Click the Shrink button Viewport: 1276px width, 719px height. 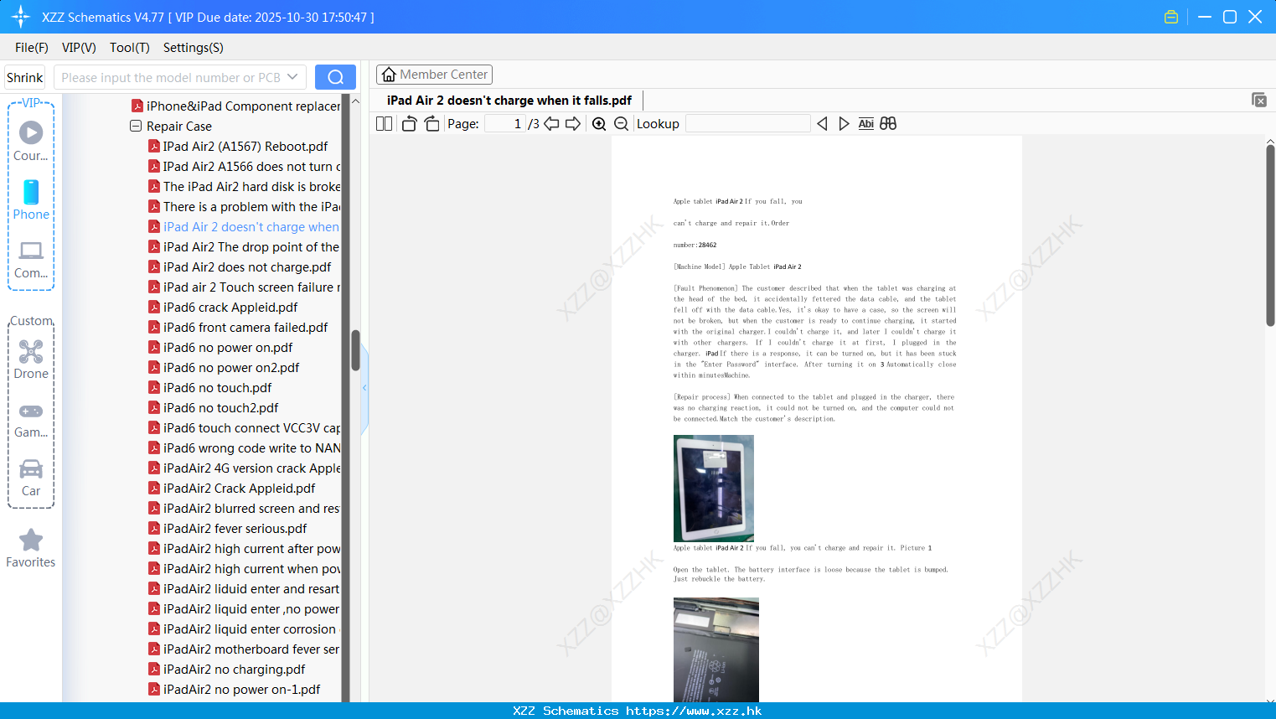(25, 77)
